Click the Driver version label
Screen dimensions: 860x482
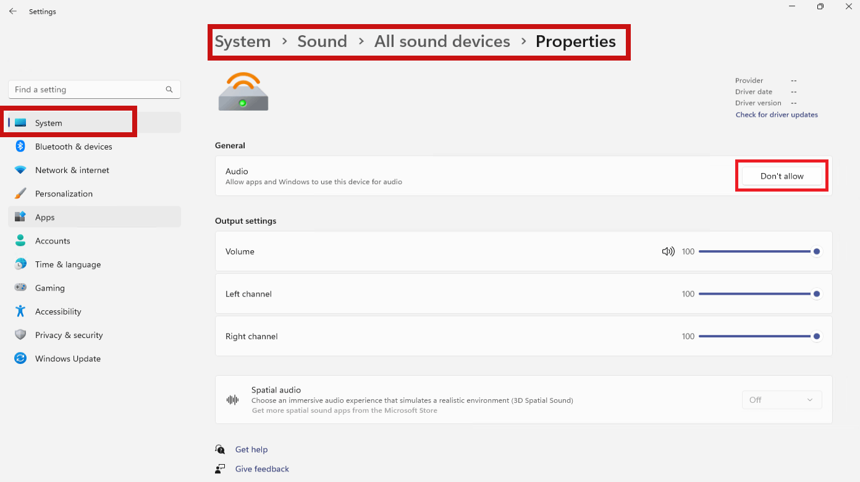[758, 103]
